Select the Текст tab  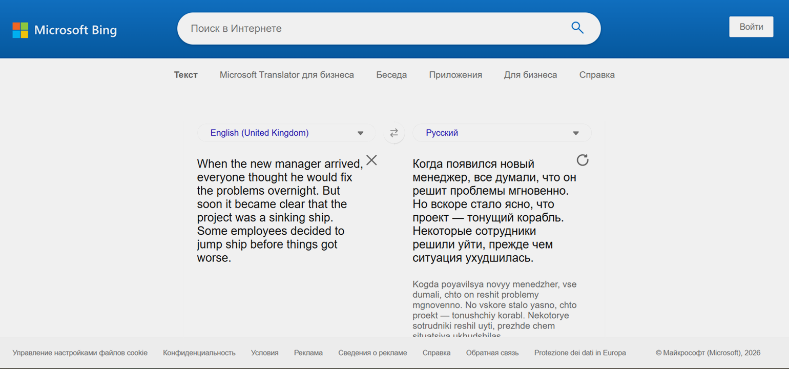pyautogui.click(x=185, y=75)
